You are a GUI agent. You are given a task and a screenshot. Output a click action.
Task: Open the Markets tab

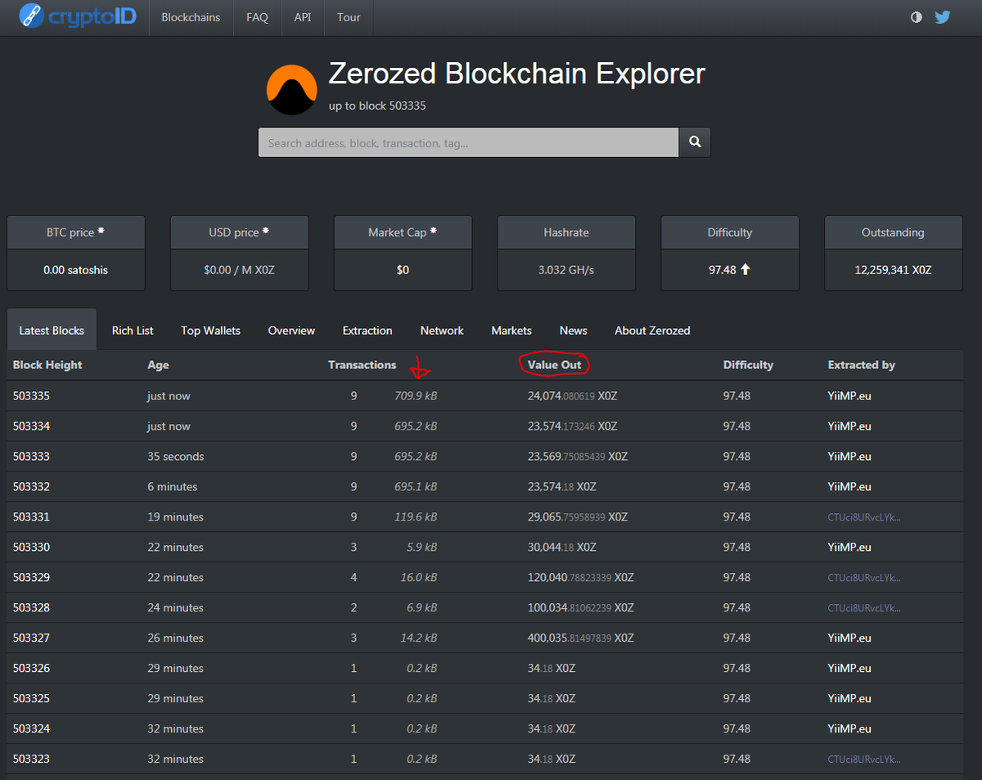[x=511, y=330]
